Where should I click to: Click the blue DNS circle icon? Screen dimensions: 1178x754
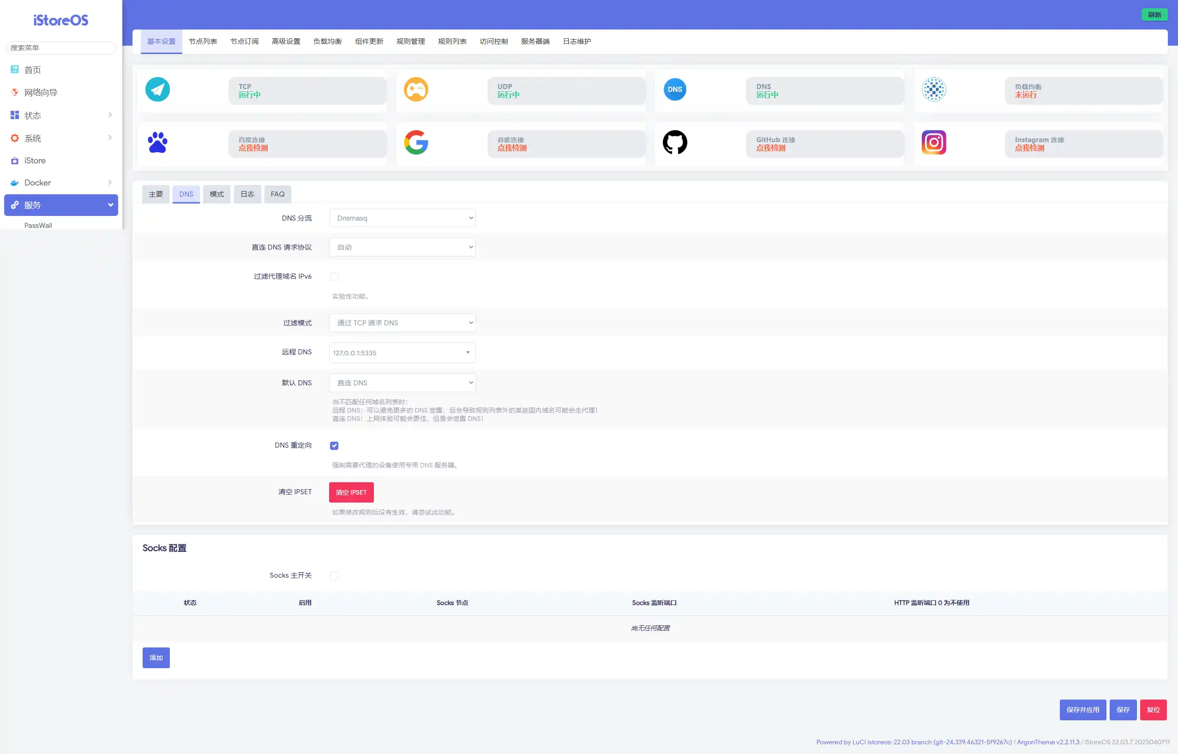(x=674, y=90)
